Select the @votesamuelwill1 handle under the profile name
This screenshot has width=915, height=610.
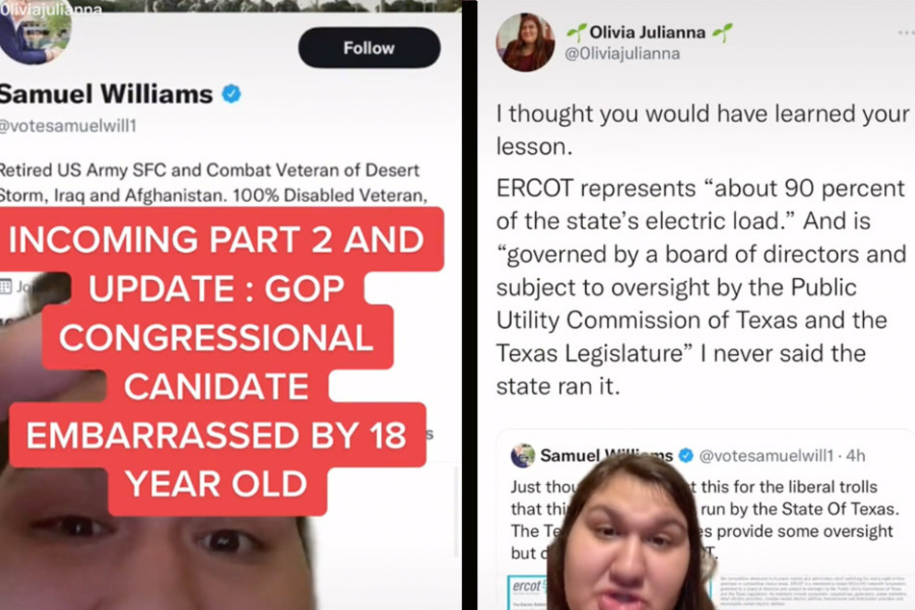[x=67, y=125]
